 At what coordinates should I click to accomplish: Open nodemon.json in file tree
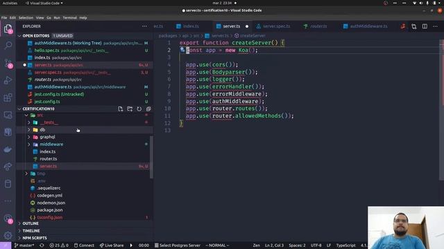(51, 203)
